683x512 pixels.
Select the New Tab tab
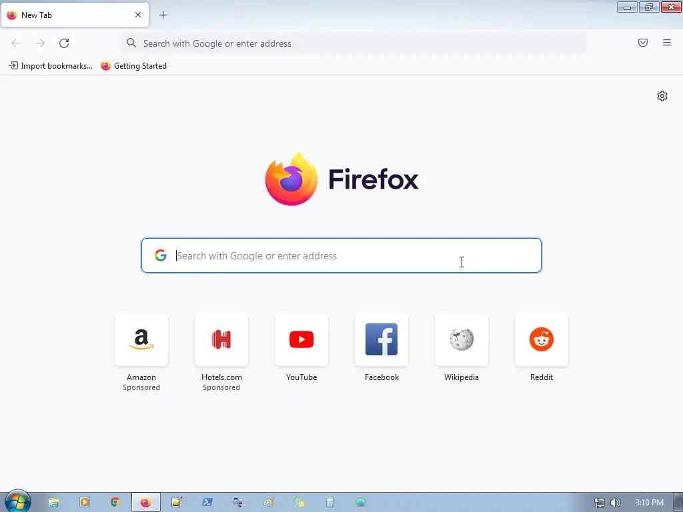[x=75, y=15]
